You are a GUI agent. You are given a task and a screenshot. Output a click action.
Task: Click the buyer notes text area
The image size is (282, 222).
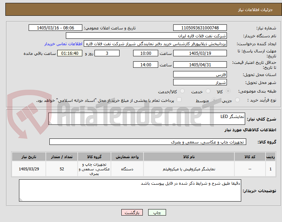click(130, 190)
